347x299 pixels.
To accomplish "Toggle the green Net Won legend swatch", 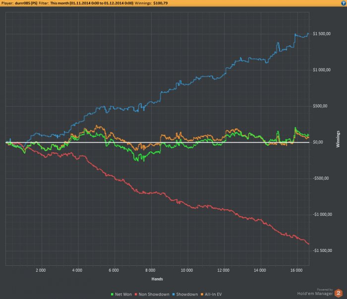I will coord(112,295).
